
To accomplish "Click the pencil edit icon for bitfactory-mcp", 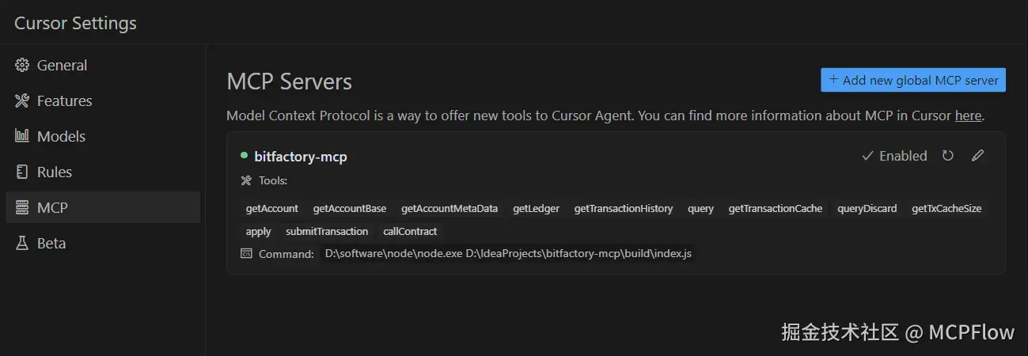I will 977,156.
